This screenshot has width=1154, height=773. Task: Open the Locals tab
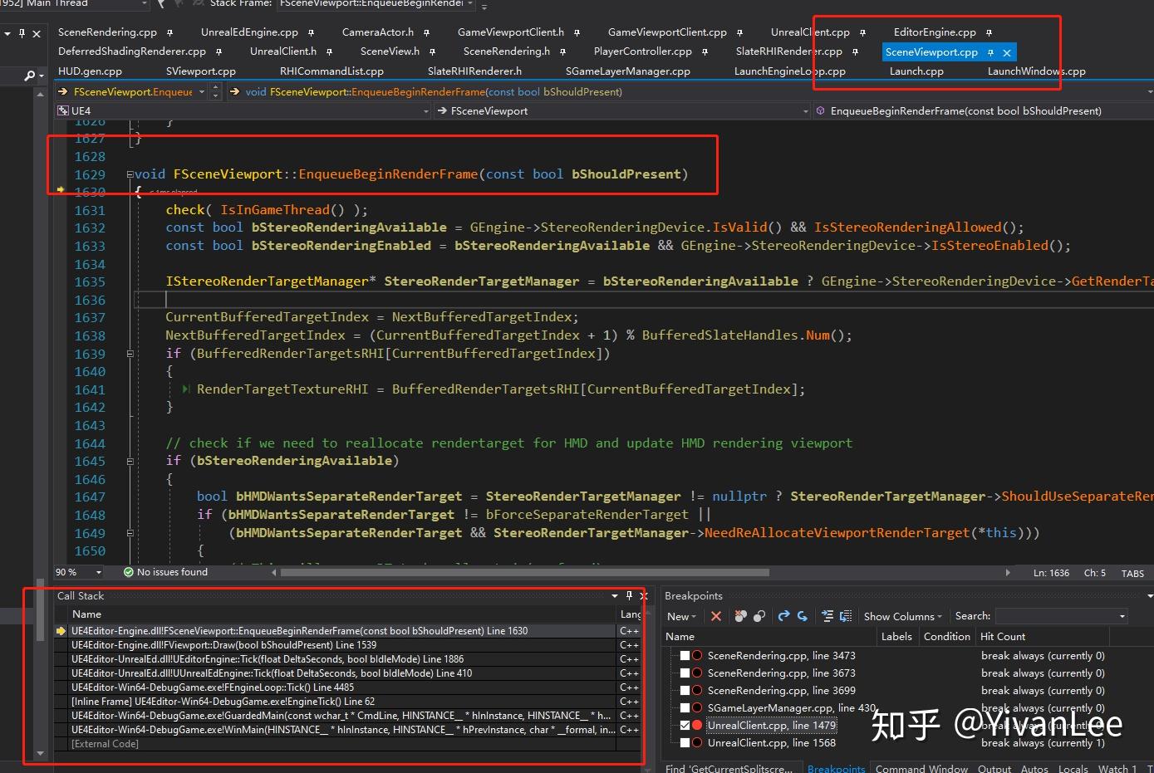click(1073, 768)
